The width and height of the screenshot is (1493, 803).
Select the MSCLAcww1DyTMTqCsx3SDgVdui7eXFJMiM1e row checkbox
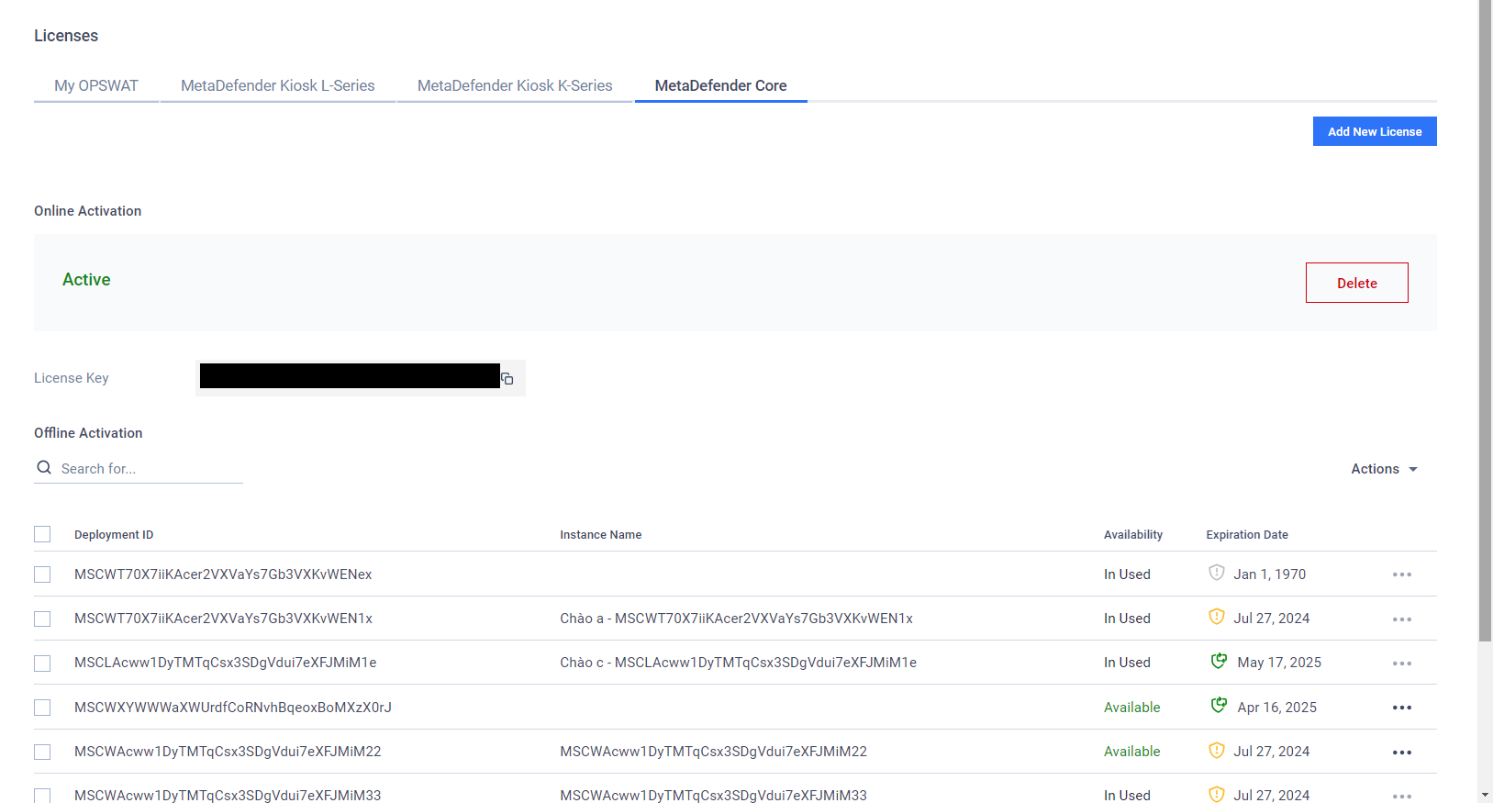42,664
